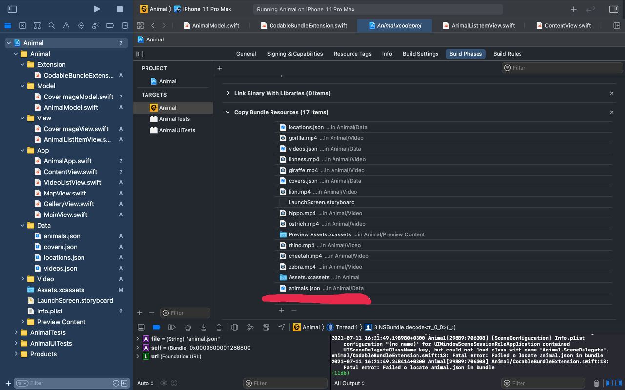The image size is (625, 390).
Task: Select animals.json in Copy Bundle Resources
Action: click(443, 288)
